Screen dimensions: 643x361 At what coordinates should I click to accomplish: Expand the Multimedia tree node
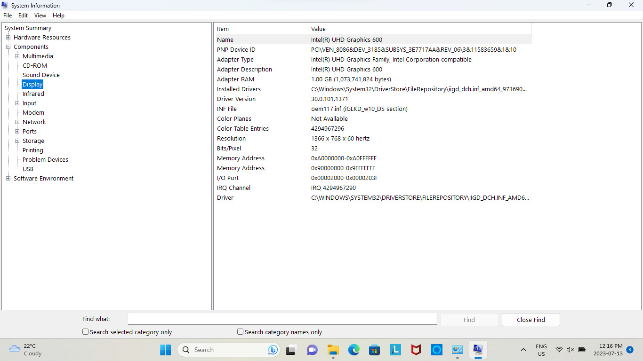(17, 56)
